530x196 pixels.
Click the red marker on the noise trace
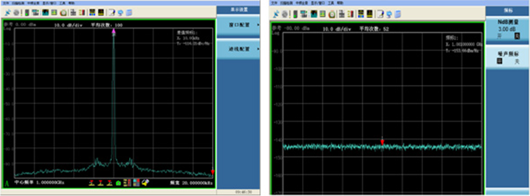point(382,142)
